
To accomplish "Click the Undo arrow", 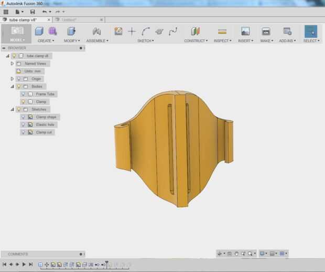I will pos(45,12).
